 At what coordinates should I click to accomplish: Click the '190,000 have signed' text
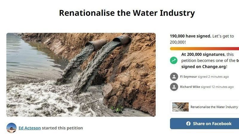(x=190, y=36)
